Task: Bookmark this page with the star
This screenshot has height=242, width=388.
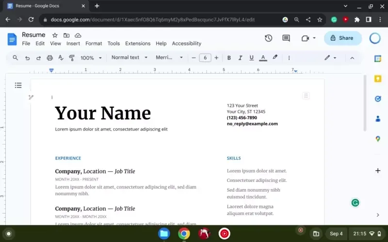Action: pyautogui.click(x=320, y=20)
